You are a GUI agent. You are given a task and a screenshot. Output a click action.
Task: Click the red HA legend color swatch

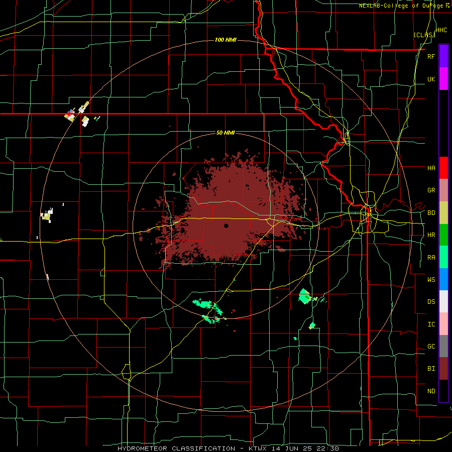click(x=443, y=168)
